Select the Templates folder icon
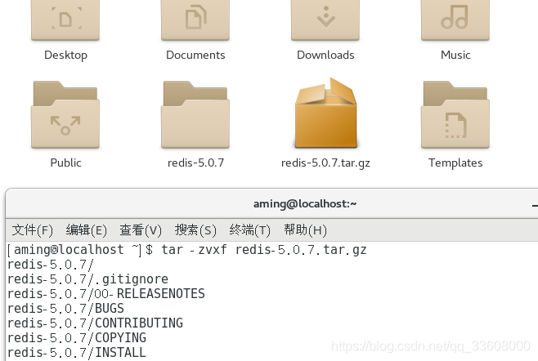Screen dimensions: 538x361 pyautogui.click(x=455, y=114)
